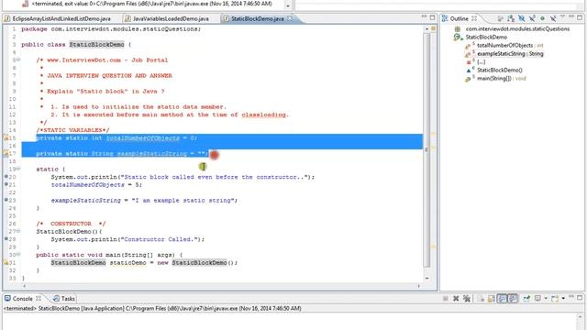This screenshot has width=587, height=330.
Task: Toggle Show Console When Standard Error Changes
Action: pos(513,298)
